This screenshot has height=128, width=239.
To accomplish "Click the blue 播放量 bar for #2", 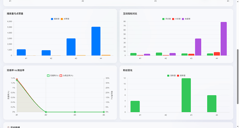I will click(x=46, y=53).
